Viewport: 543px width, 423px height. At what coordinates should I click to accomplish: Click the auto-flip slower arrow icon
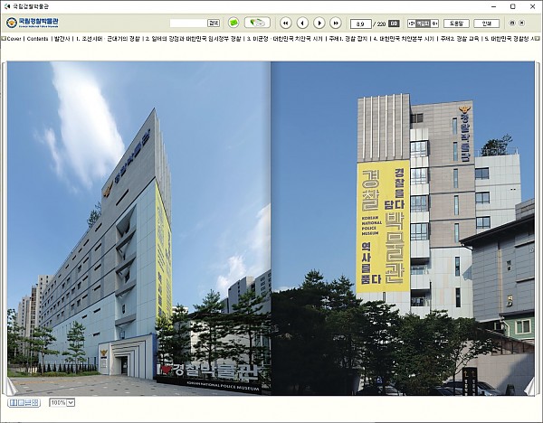(x=412, y=23)
